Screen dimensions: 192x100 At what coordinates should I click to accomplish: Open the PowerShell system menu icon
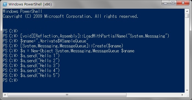coord(5,4)
